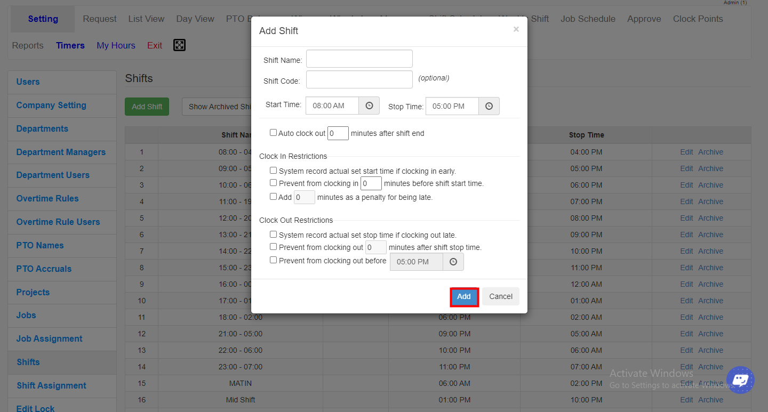Click the fullscreen expand icon next to Exit
This screenshot has height=412, width=768.
180,45
